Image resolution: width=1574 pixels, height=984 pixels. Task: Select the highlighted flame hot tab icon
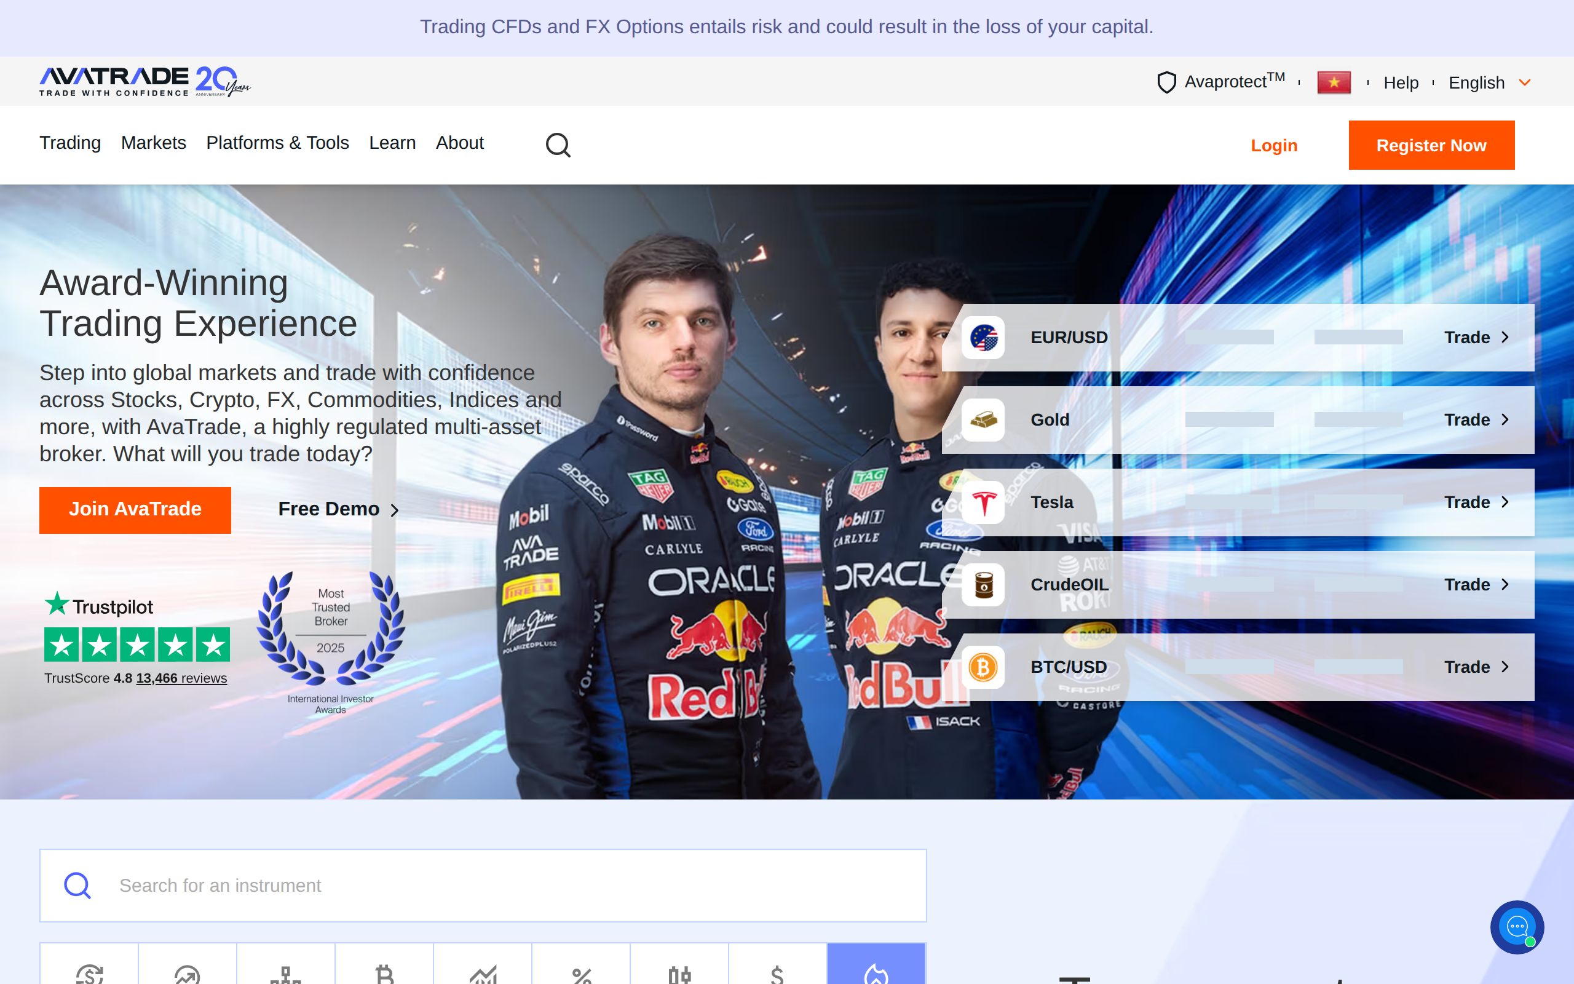pos(876,974)
